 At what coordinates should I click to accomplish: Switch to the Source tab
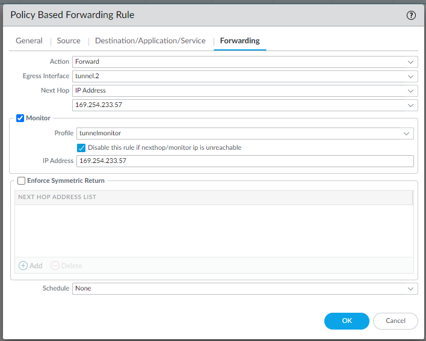coord(69,41)
